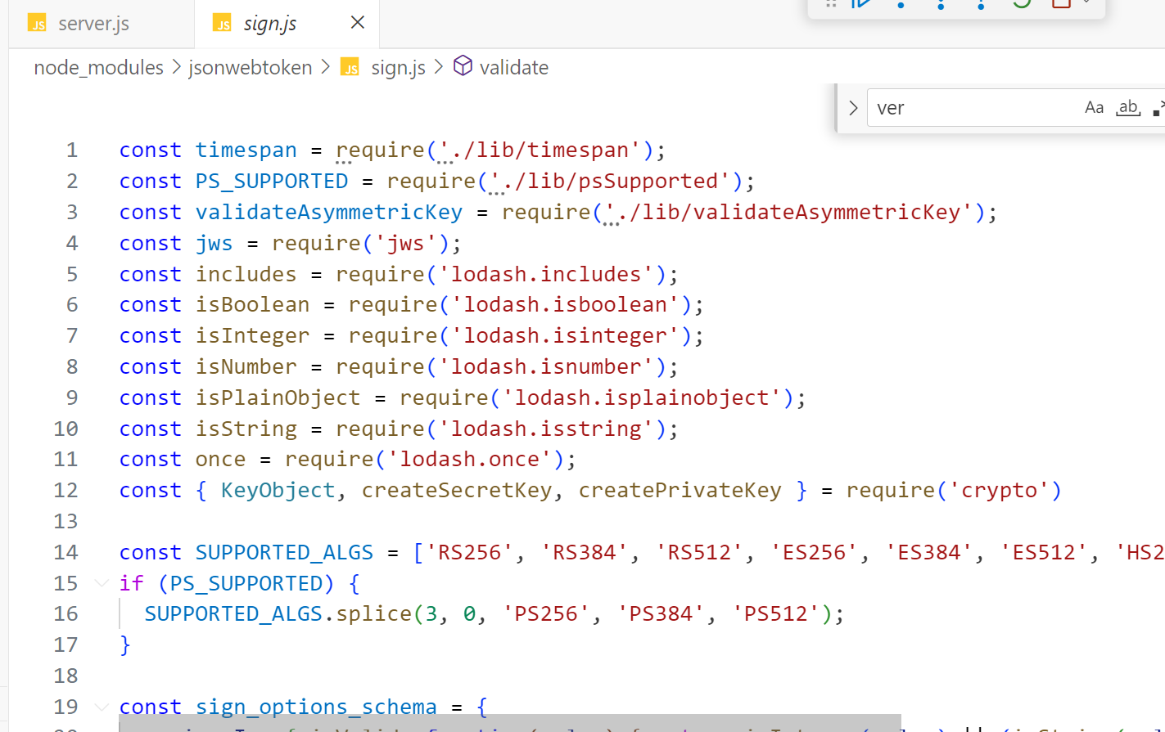Collapse sign_options_schema fold at line 19

point(102,707)
